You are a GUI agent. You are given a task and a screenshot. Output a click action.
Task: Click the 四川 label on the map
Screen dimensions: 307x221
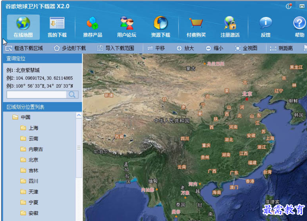coord(185,139)
